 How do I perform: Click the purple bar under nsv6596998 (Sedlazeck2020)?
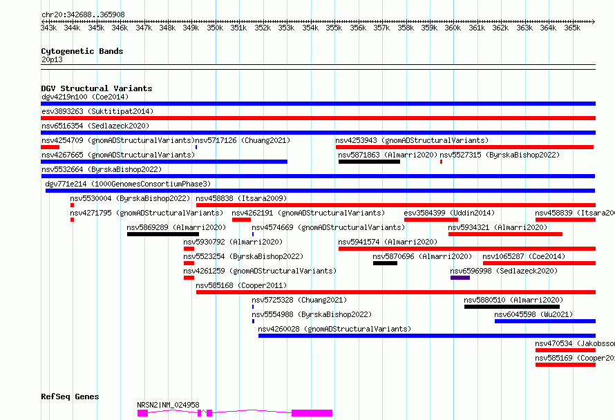(460, 278)
